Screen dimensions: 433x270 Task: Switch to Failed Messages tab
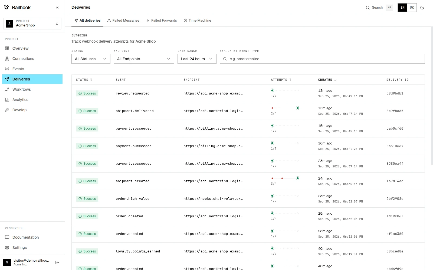pos(123,21)
